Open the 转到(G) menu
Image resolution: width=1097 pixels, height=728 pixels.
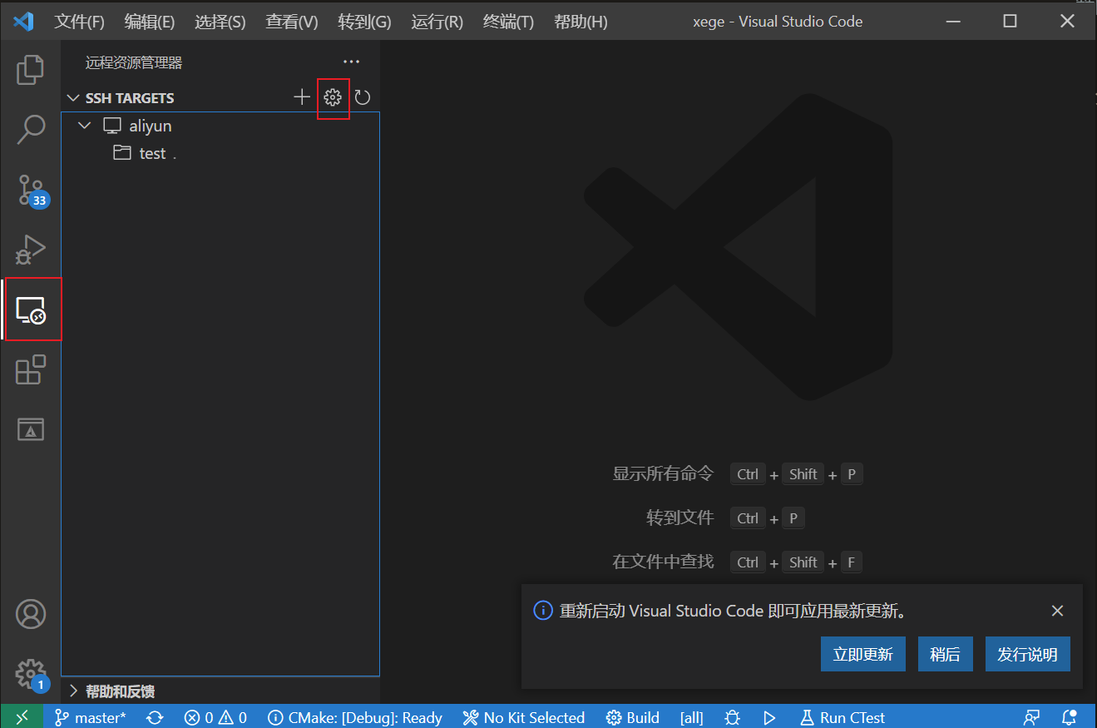click(364, 22)
